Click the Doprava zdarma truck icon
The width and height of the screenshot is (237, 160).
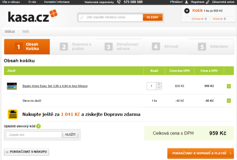click(x=13, y=114)
